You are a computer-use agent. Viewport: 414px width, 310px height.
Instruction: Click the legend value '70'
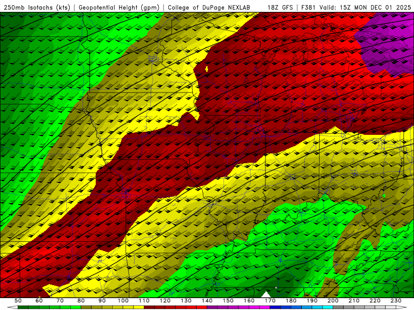pos(60,301)
